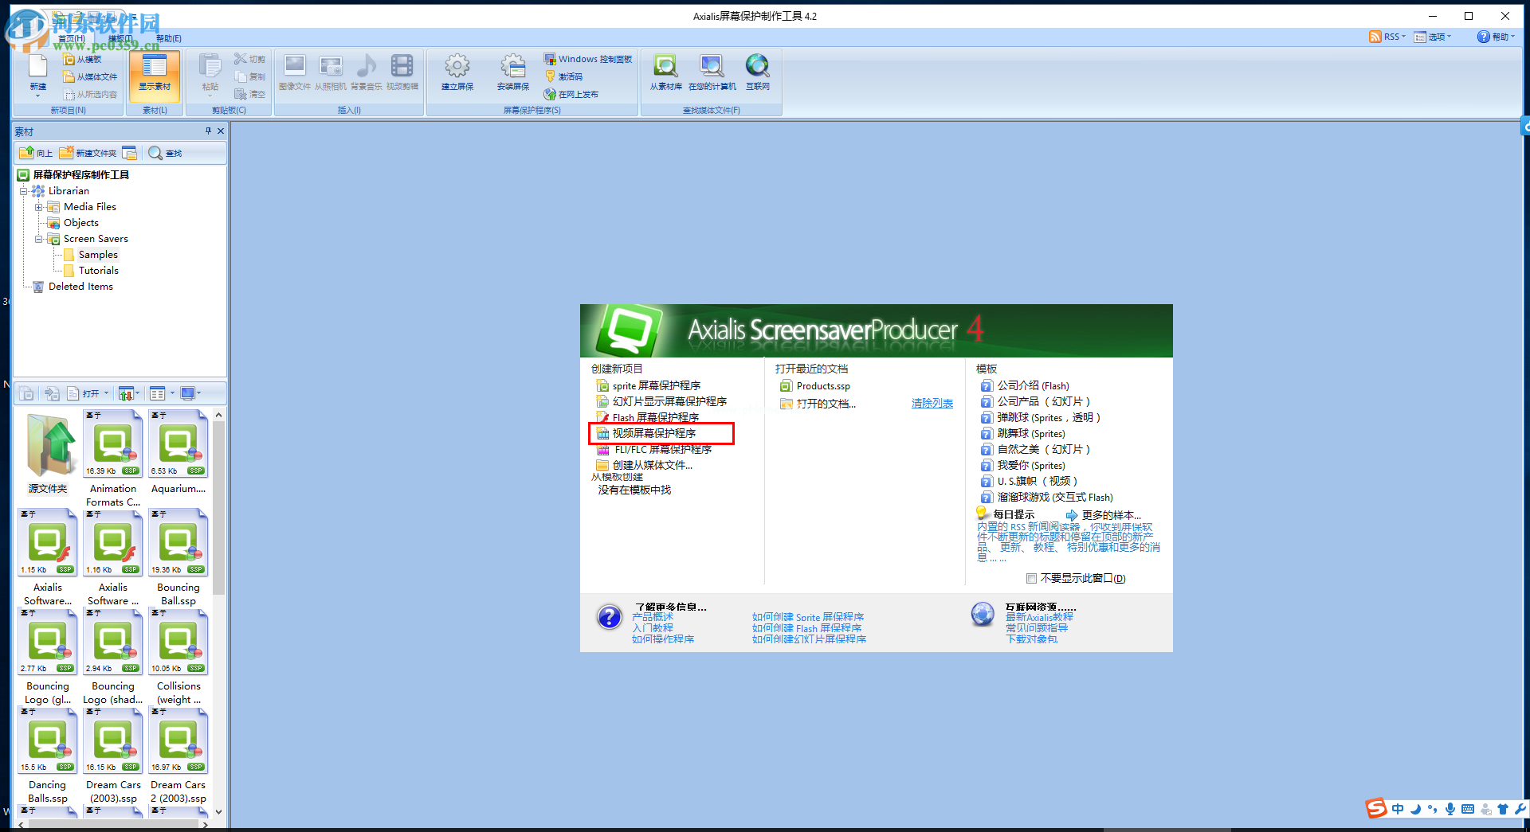Open the monitor preview dropdown
Viewport: 1530px width, 832px height.
190,393
